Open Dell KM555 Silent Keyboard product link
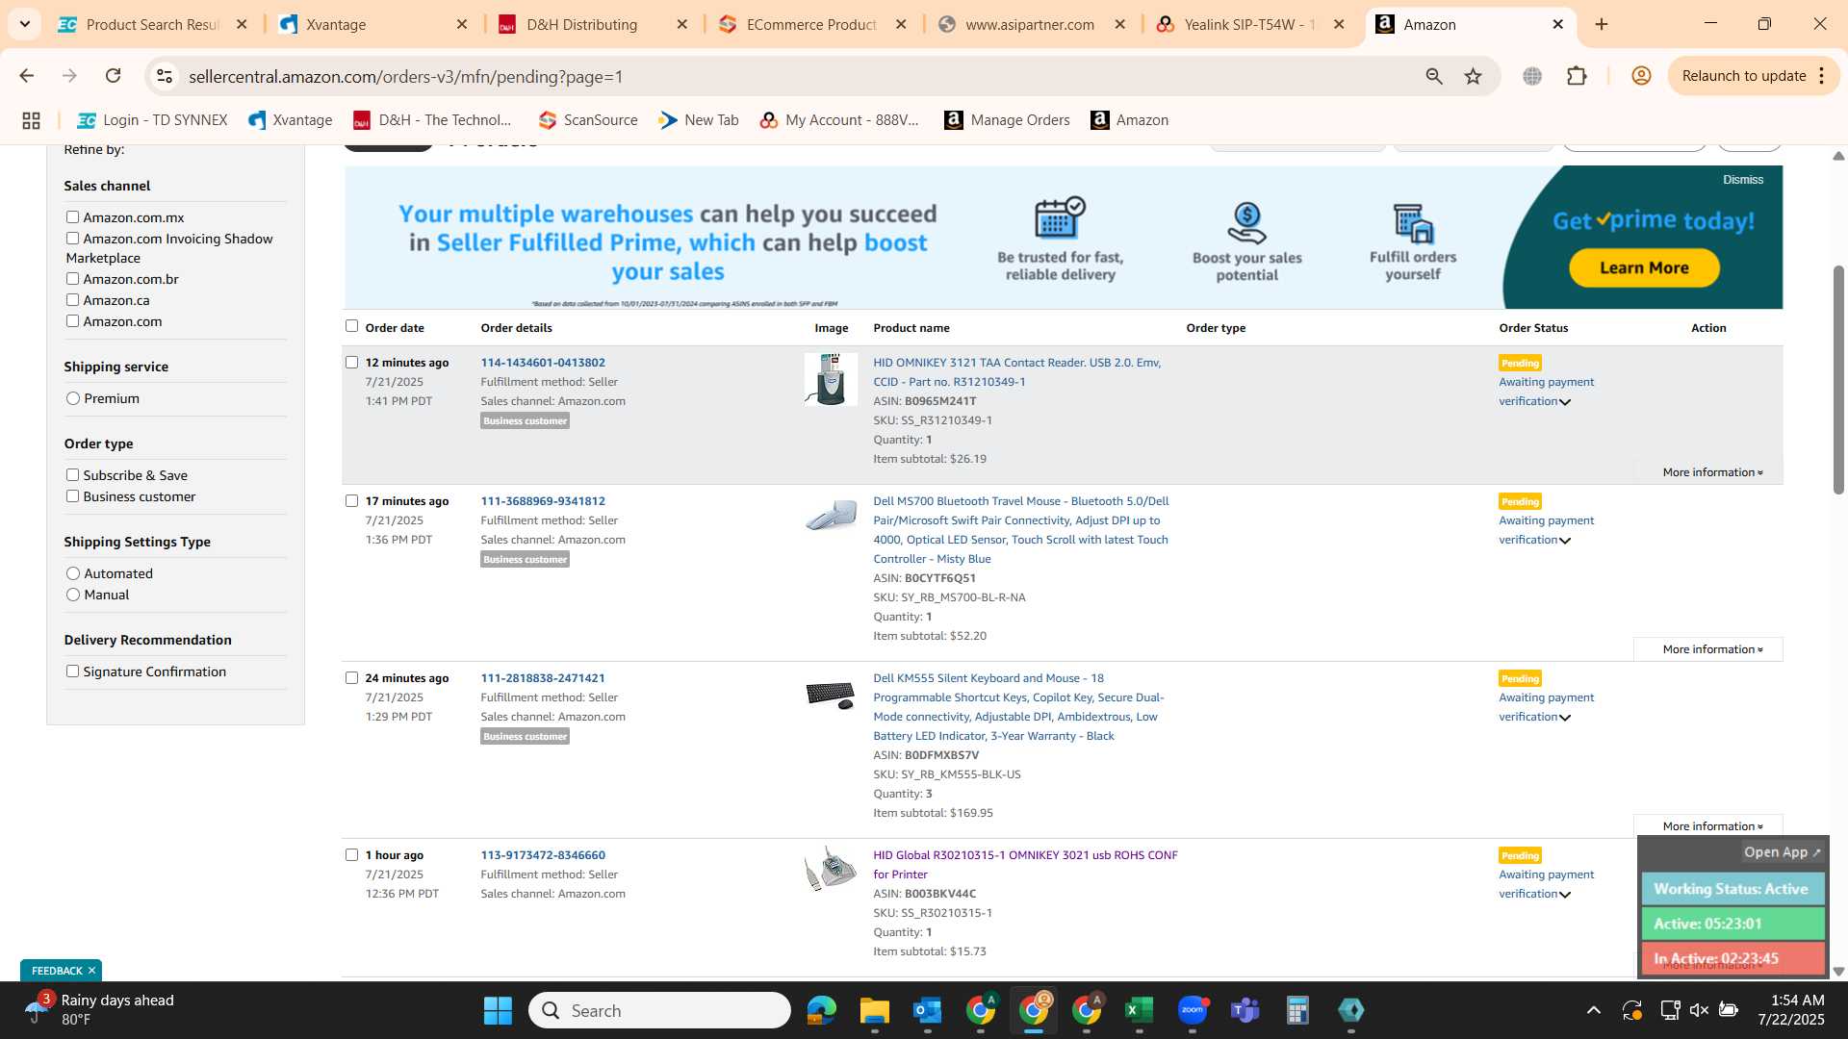The height and width of the screenshot is (1039, 1848). [1018, 707]
